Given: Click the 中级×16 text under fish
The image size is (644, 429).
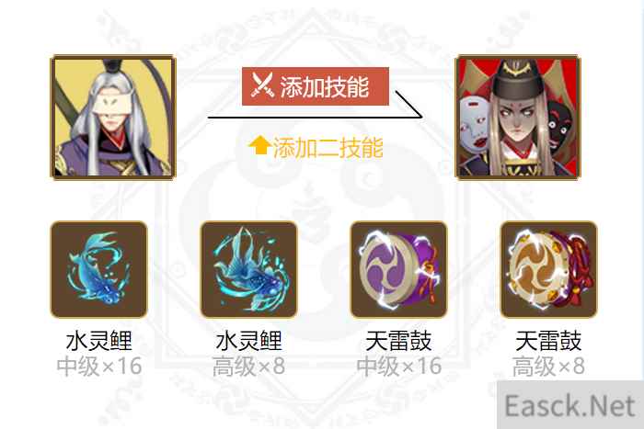Looking at the screenshot, I should [99, 367].
